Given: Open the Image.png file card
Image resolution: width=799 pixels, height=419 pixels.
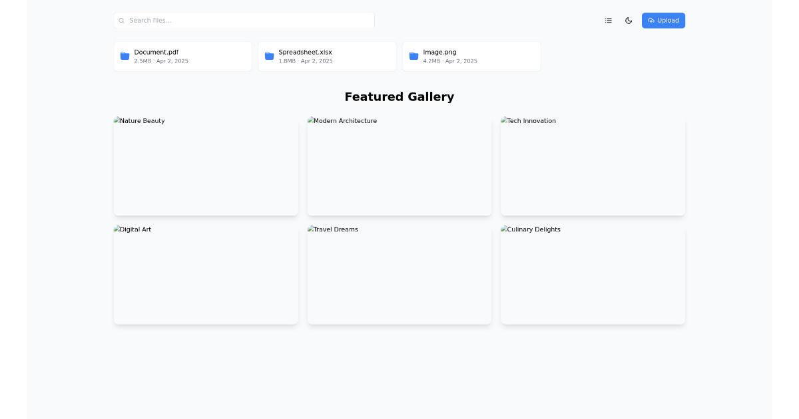Looking at the screenshot, I should tap(471, 56).
